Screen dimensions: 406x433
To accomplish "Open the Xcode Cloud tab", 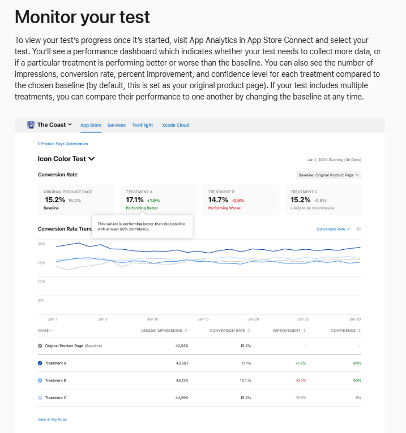I will pyautogui.click(x=176, y=125).
